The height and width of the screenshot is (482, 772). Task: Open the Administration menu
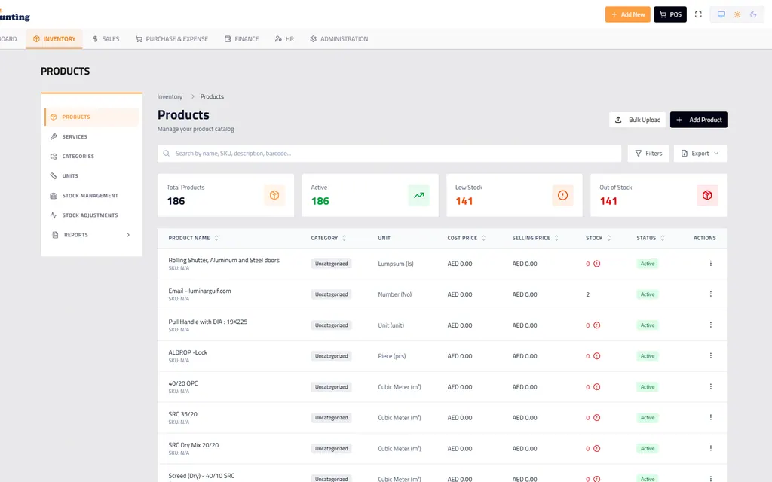[x=339, y=39]
